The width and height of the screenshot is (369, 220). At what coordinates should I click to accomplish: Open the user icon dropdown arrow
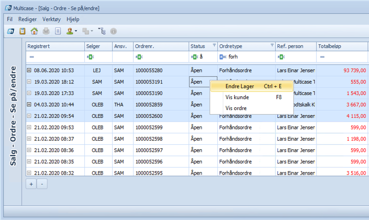[76, 31]
